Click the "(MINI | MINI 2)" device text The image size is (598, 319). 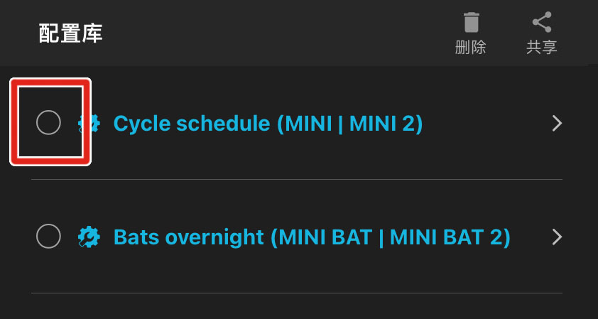coord(349,124)
